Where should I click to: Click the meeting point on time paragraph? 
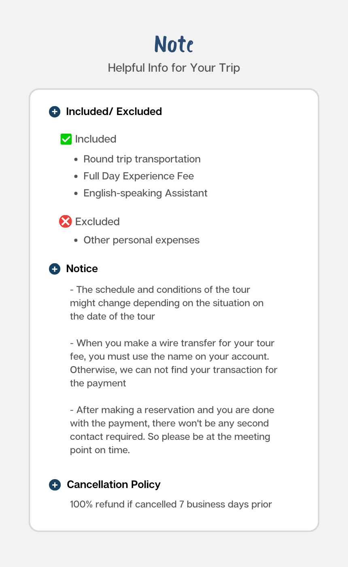point(172,430)
